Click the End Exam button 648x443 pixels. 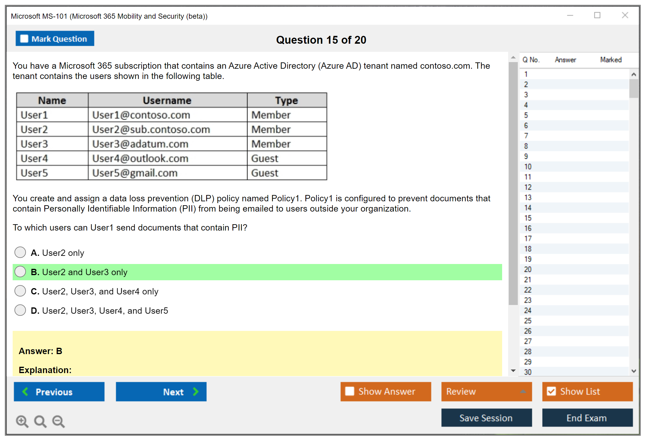pyautogui.click(x=587, y=418)
